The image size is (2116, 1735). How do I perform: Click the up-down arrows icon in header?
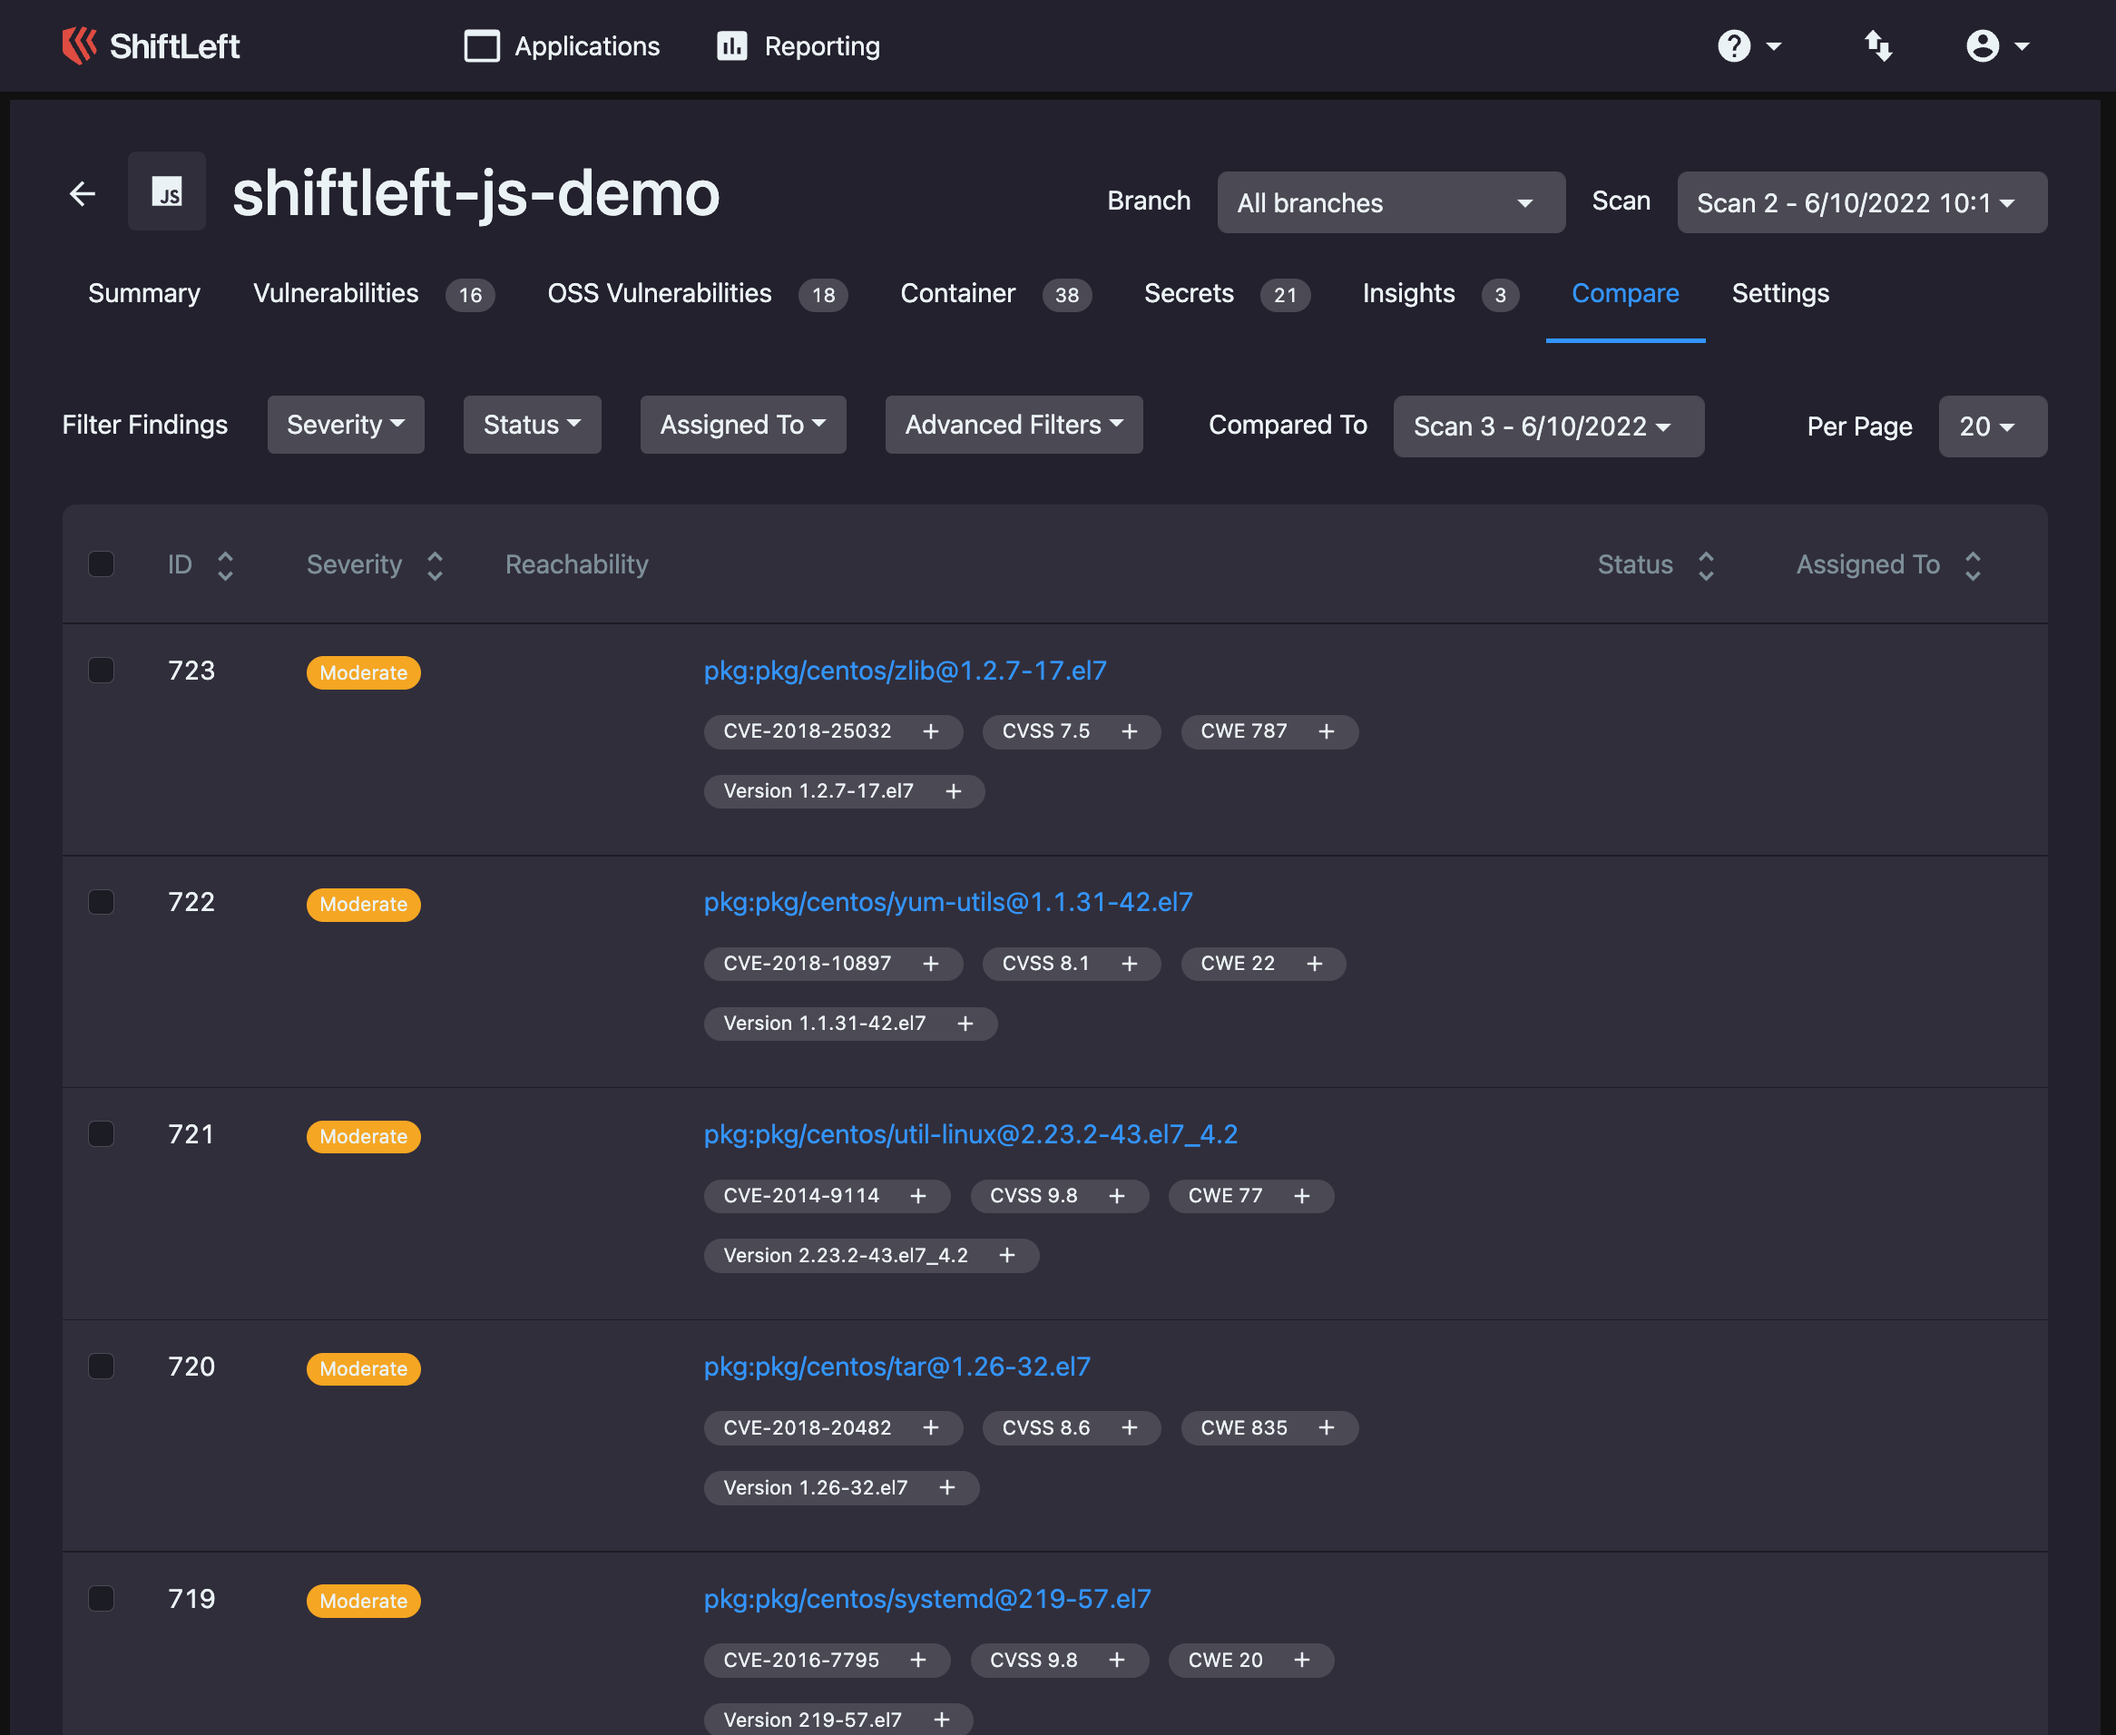[x=1878, y=46]
